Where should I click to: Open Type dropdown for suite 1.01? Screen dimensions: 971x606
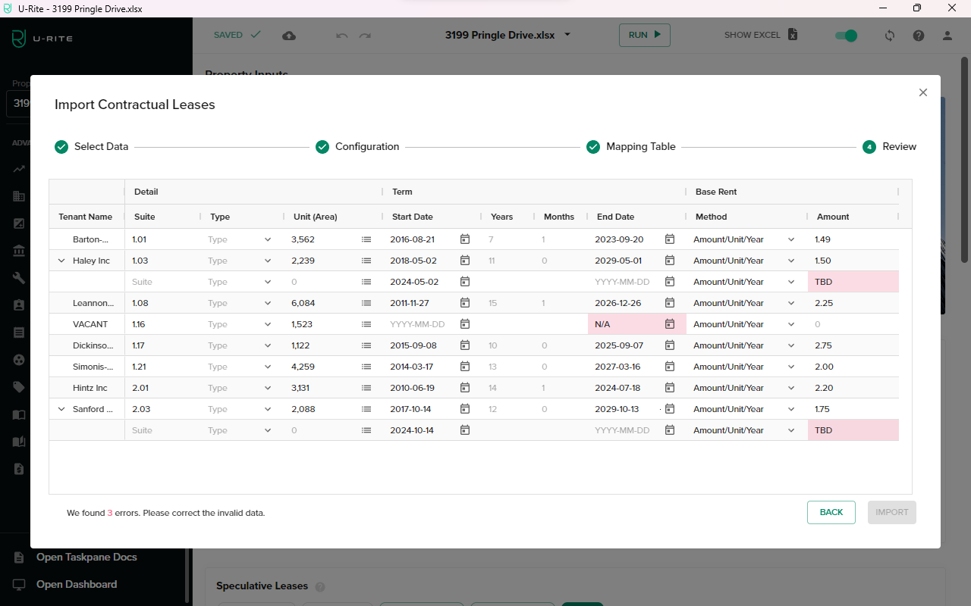pyautogui.click(x=267, y=239)
